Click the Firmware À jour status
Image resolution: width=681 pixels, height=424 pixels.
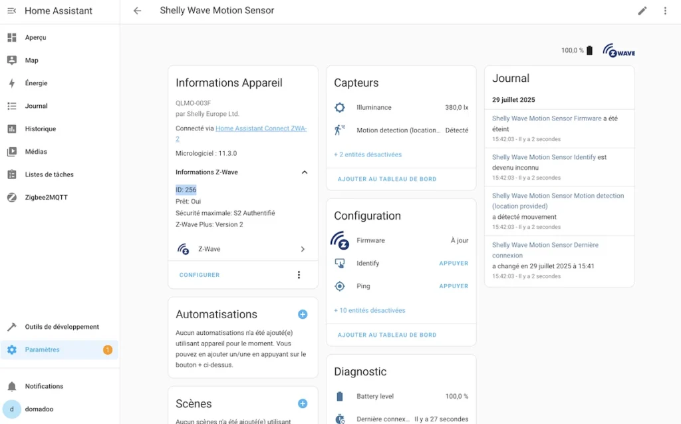[x=460, y=240]
